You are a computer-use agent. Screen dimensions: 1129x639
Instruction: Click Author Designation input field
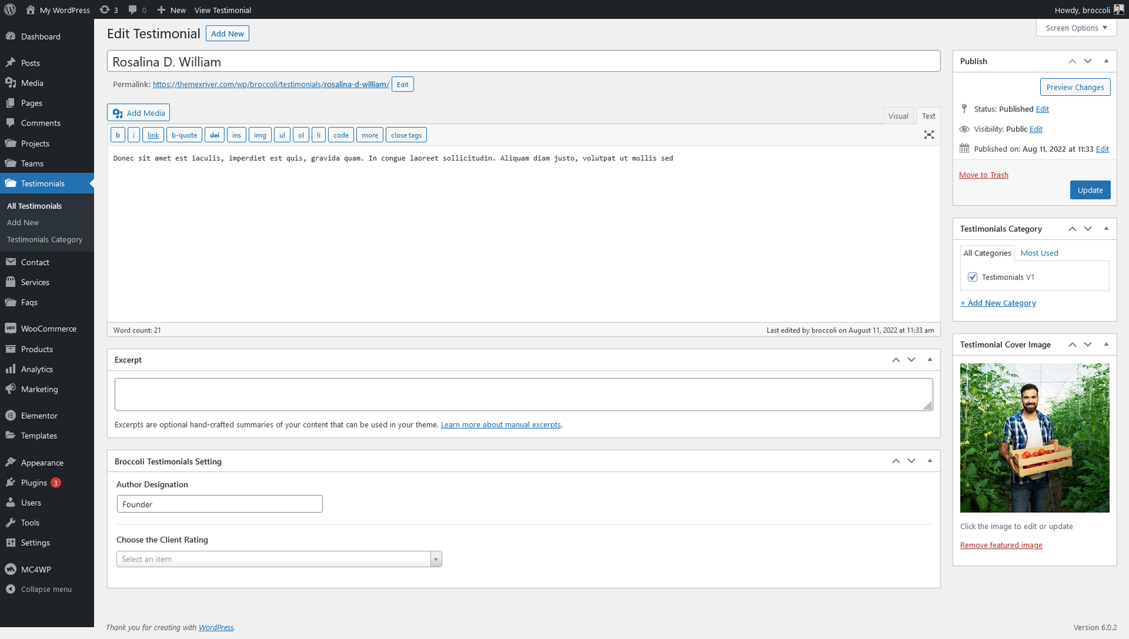[x=219, y=504]
